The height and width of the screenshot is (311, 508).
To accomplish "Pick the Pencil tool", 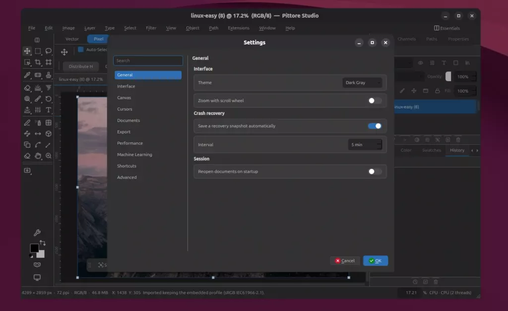I will pos(27,123).
